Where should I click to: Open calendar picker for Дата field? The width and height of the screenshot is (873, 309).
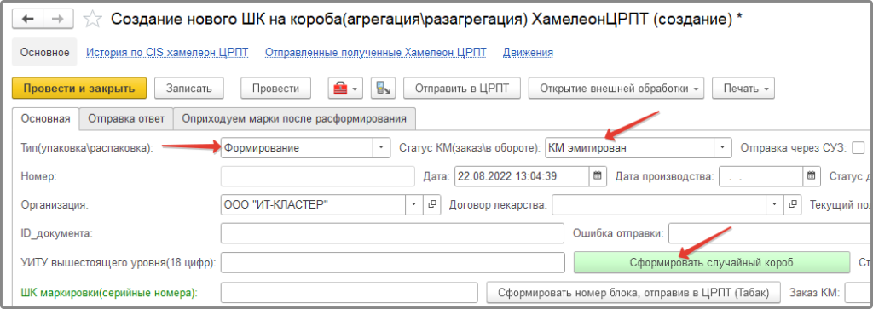click(x=598, y=177)
